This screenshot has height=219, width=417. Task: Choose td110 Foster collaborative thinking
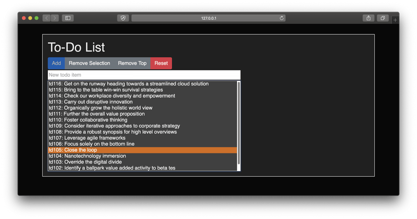click(88, 120)
